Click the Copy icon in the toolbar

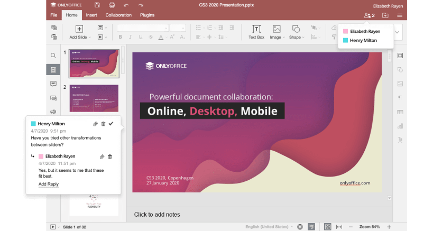[54, 27]
